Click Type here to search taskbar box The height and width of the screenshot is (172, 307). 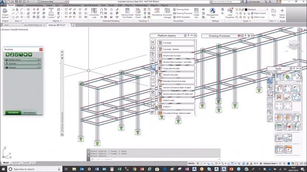click(35, 169)
